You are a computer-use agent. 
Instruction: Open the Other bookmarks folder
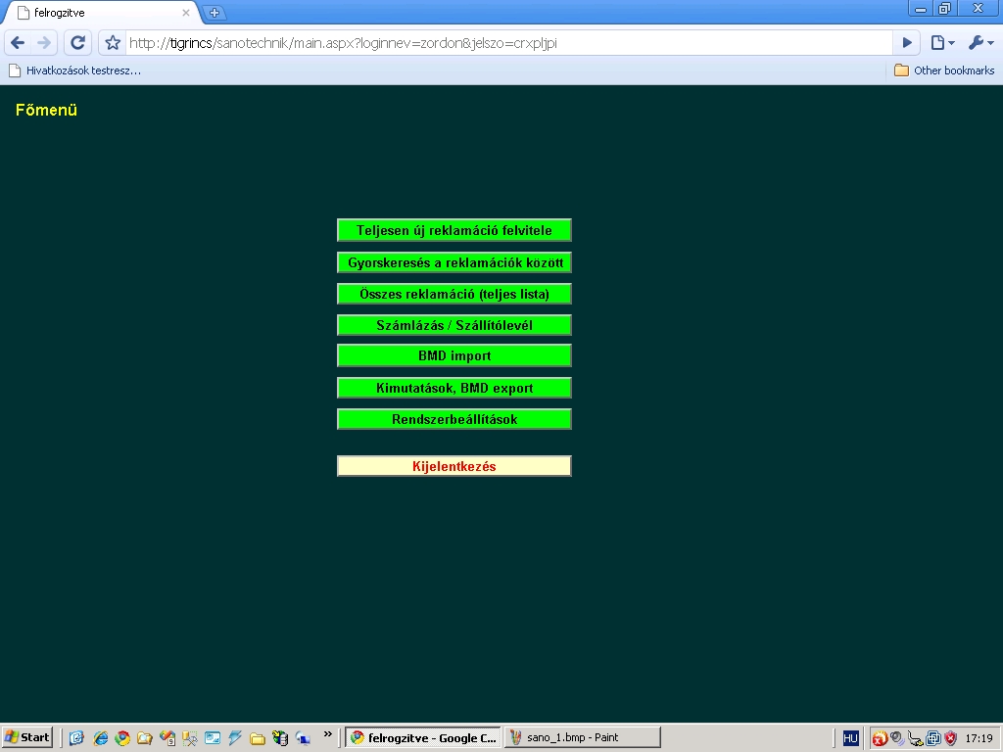pos(944,70)
